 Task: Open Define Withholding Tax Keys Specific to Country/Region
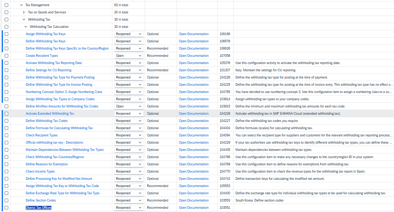point(67,48)
